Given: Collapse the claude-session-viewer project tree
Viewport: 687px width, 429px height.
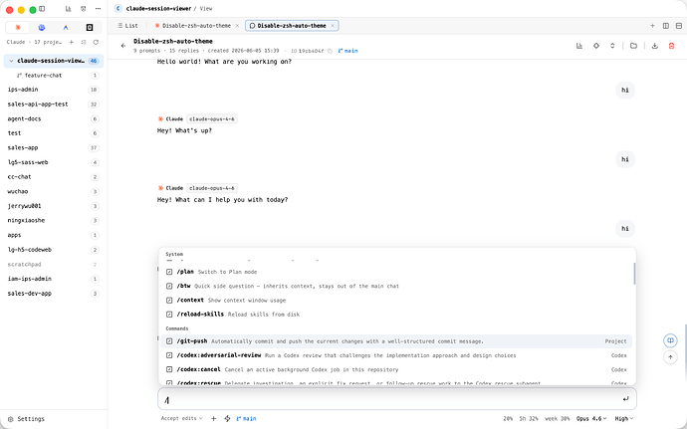Looking at the screenshot, I should click(11, 61).
